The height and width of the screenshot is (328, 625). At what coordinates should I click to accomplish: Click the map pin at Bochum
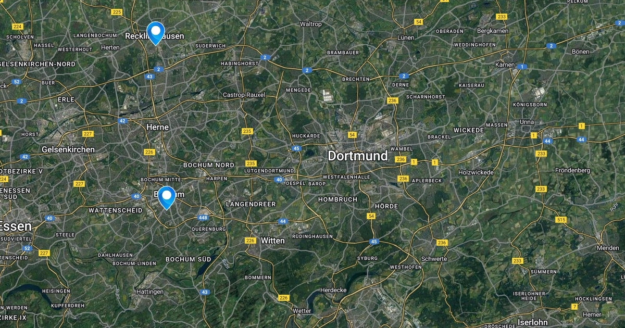tap(167, 197)
